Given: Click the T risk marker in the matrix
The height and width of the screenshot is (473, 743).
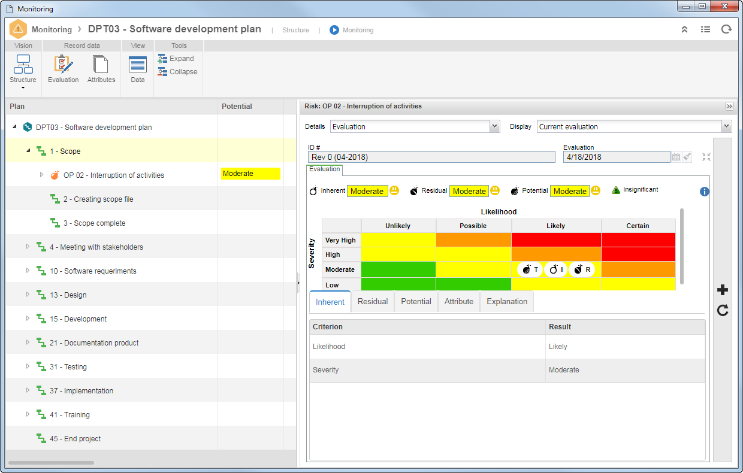Looking at the screenshot, I should (530, 269).
